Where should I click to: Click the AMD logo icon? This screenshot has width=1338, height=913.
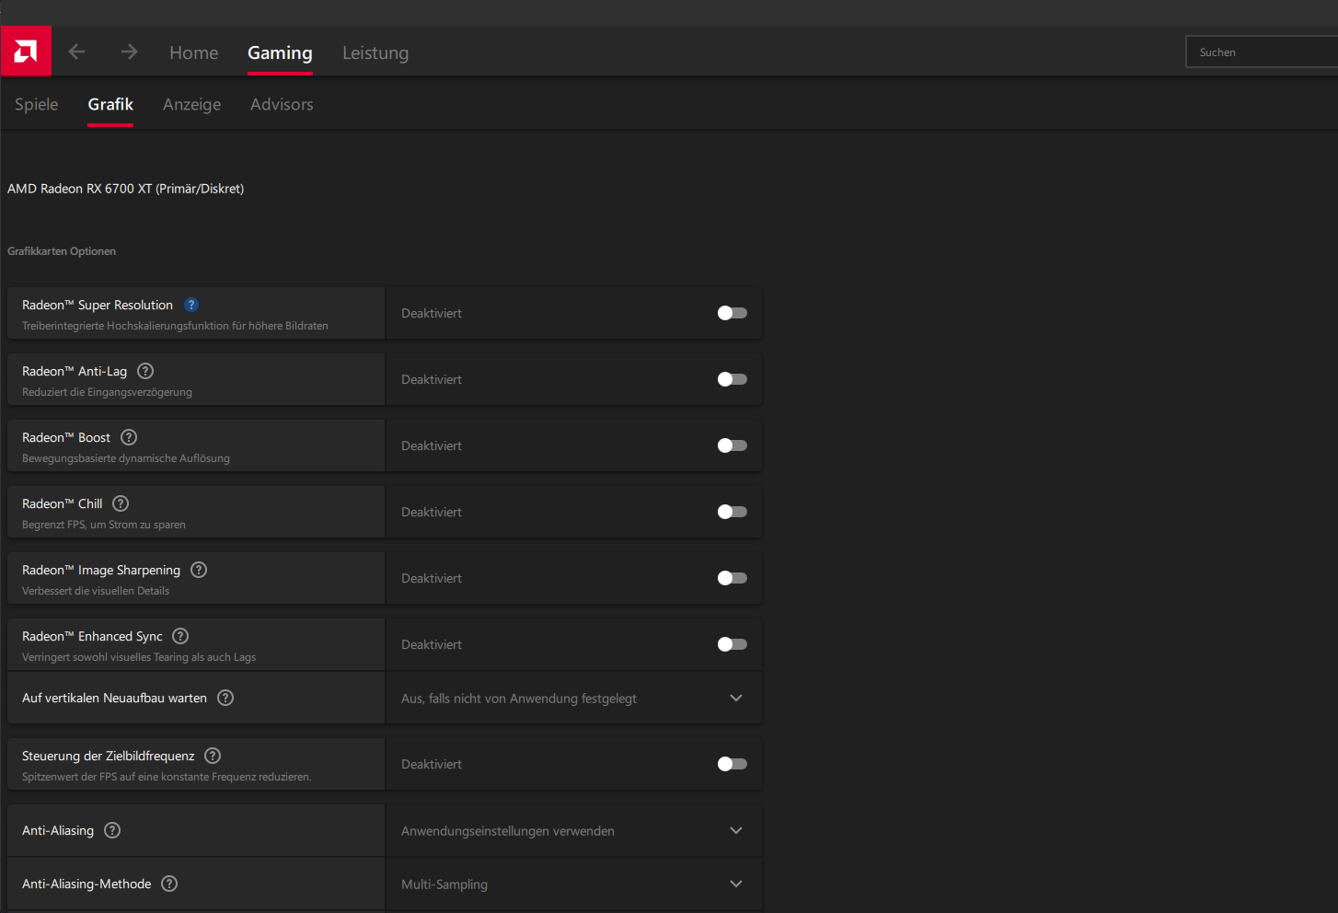click(x=26, y=51)
